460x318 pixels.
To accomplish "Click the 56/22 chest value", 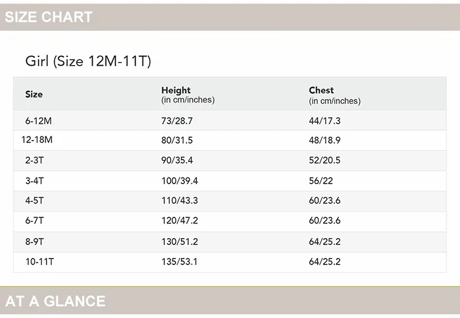I will pos(321,181).
